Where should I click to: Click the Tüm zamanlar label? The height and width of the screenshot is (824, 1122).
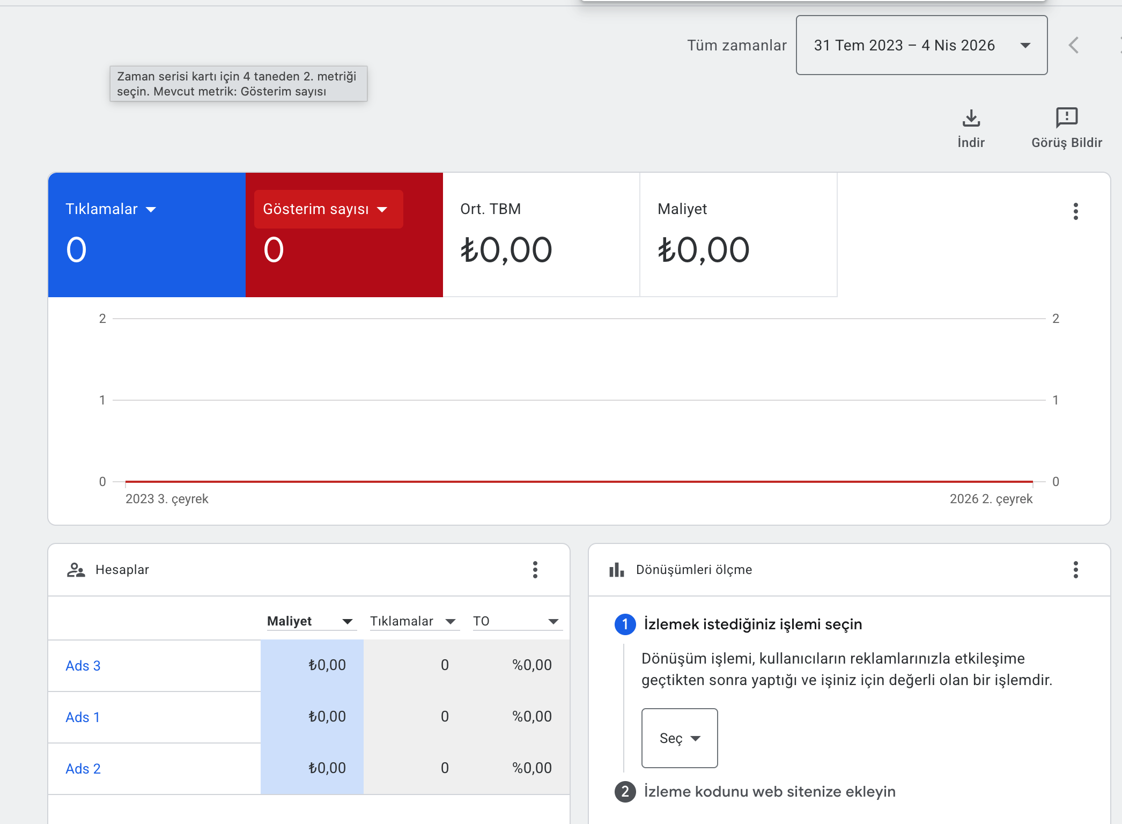pos(737,46)
